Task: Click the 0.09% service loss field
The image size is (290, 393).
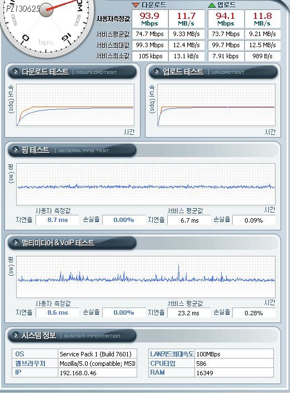Action: (x=254, y=220)
